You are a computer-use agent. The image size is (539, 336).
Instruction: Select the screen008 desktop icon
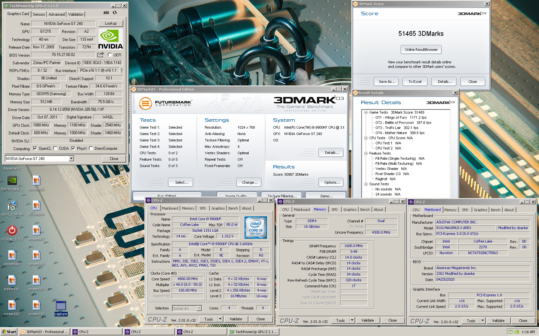click(x=36, y=258)
